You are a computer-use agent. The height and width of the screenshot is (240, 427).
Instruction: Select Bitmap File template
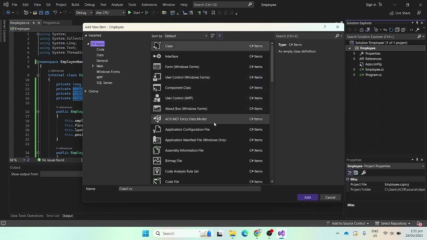(x=210, y=161)
